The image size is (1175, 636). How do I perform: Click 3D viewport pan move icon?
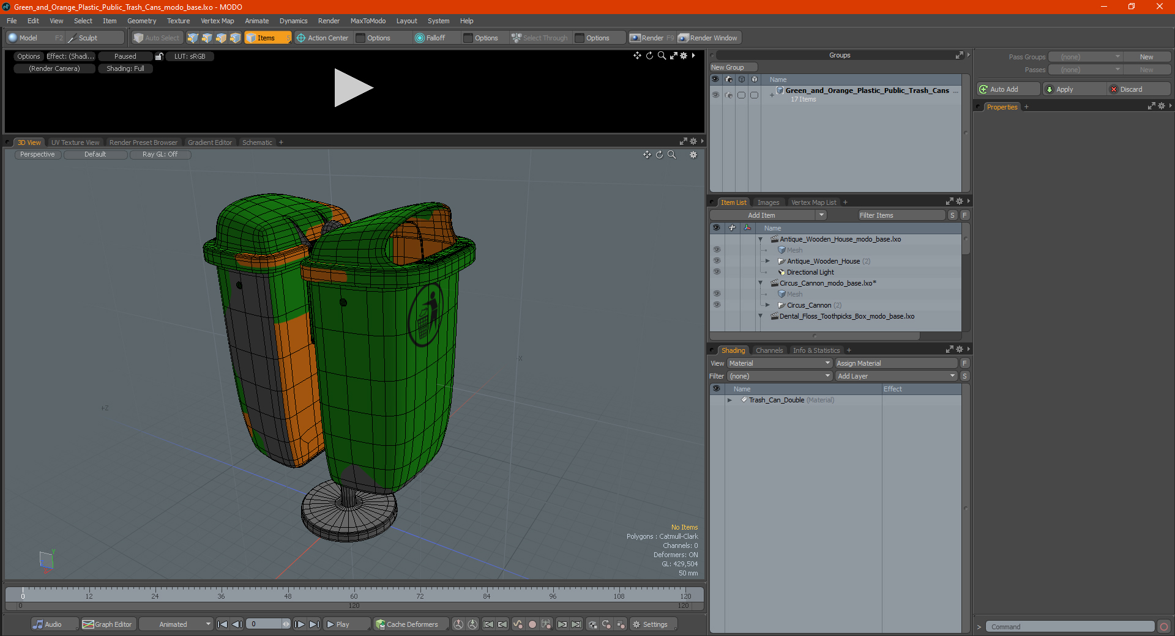click(647, 155)
